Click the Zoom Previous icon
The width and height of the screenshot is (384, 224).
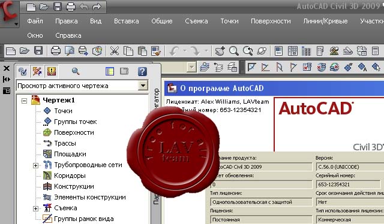248,51
